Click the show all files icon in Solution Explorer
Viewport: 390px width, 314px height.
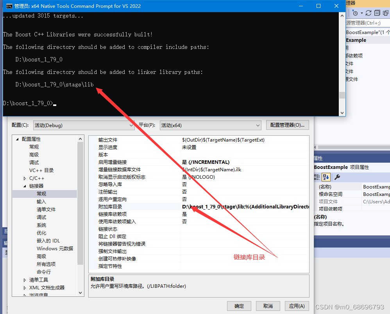pos(386,13)
